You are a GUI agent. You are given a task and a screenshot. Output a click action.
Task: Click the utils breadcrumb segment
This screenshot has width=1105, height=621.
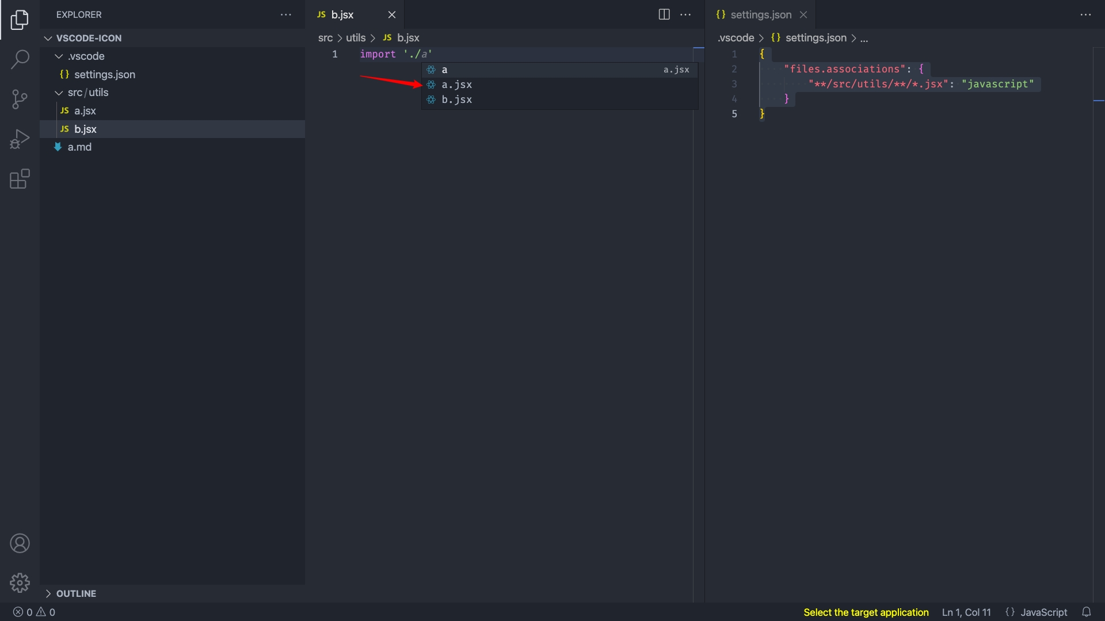pyautogui.click(x=356, y=37)
